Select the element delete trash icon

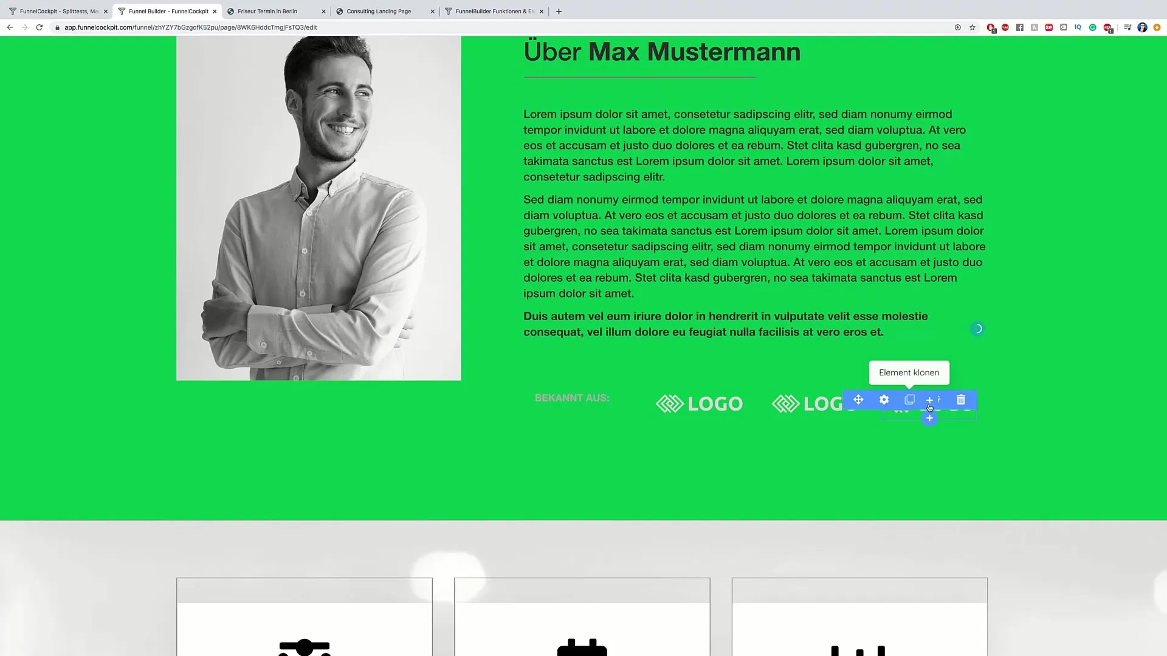(x=961, y=400)
